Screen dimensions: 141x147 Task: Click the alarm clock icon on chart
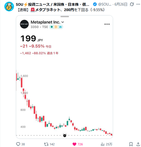click(65, 135)
